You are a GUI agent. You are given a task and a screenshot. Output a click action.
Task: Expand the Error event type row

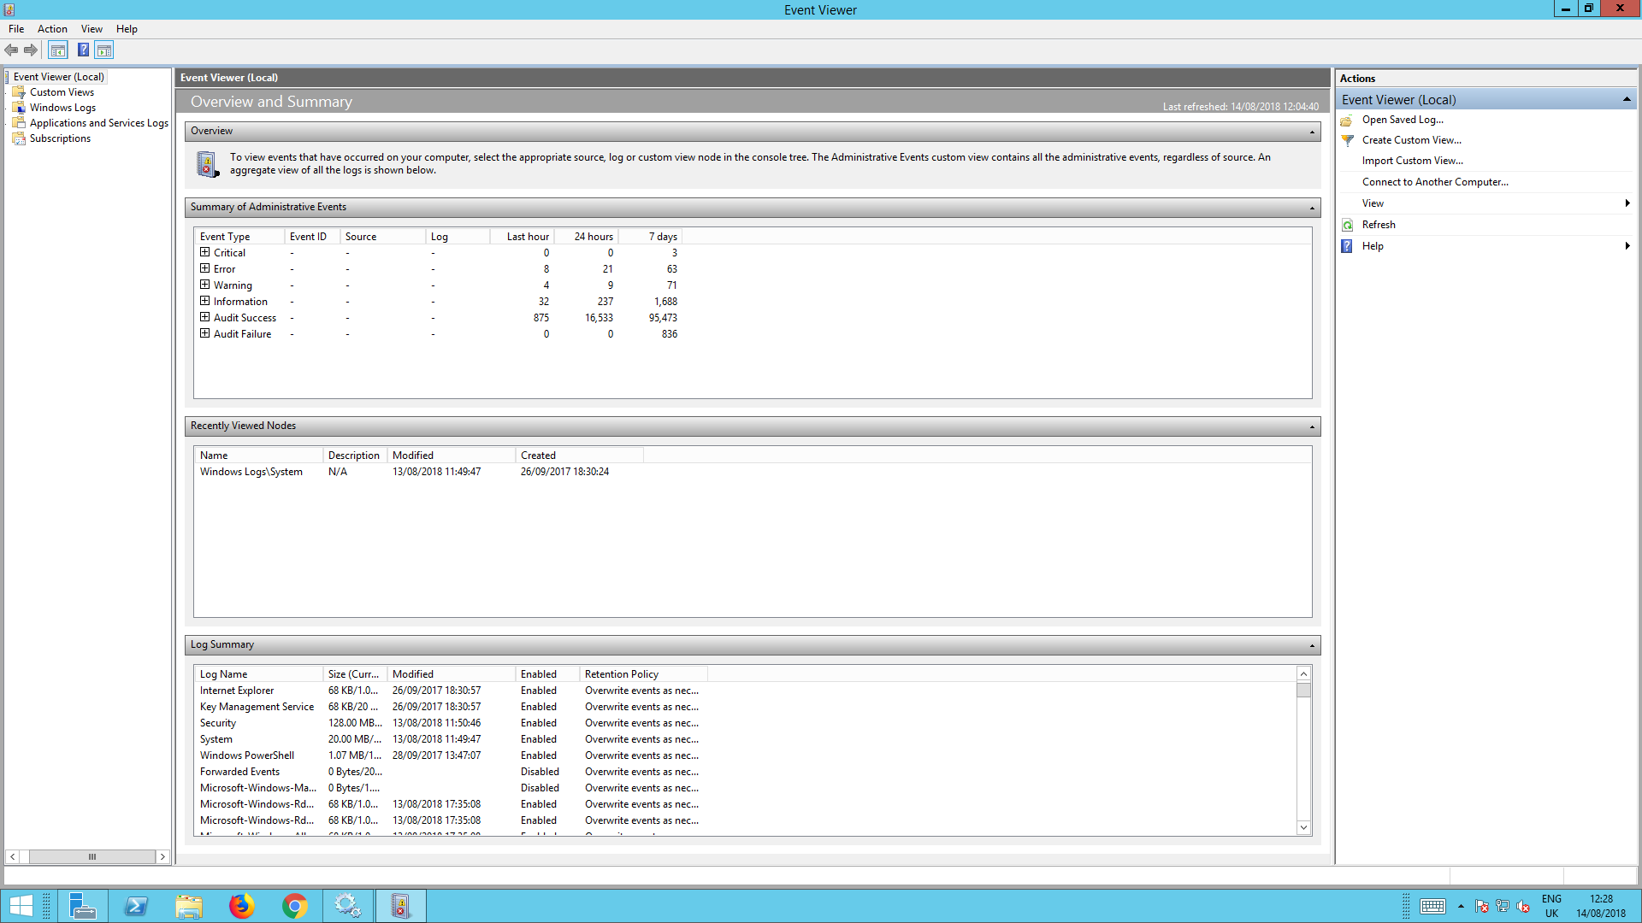tap(205, 268)
